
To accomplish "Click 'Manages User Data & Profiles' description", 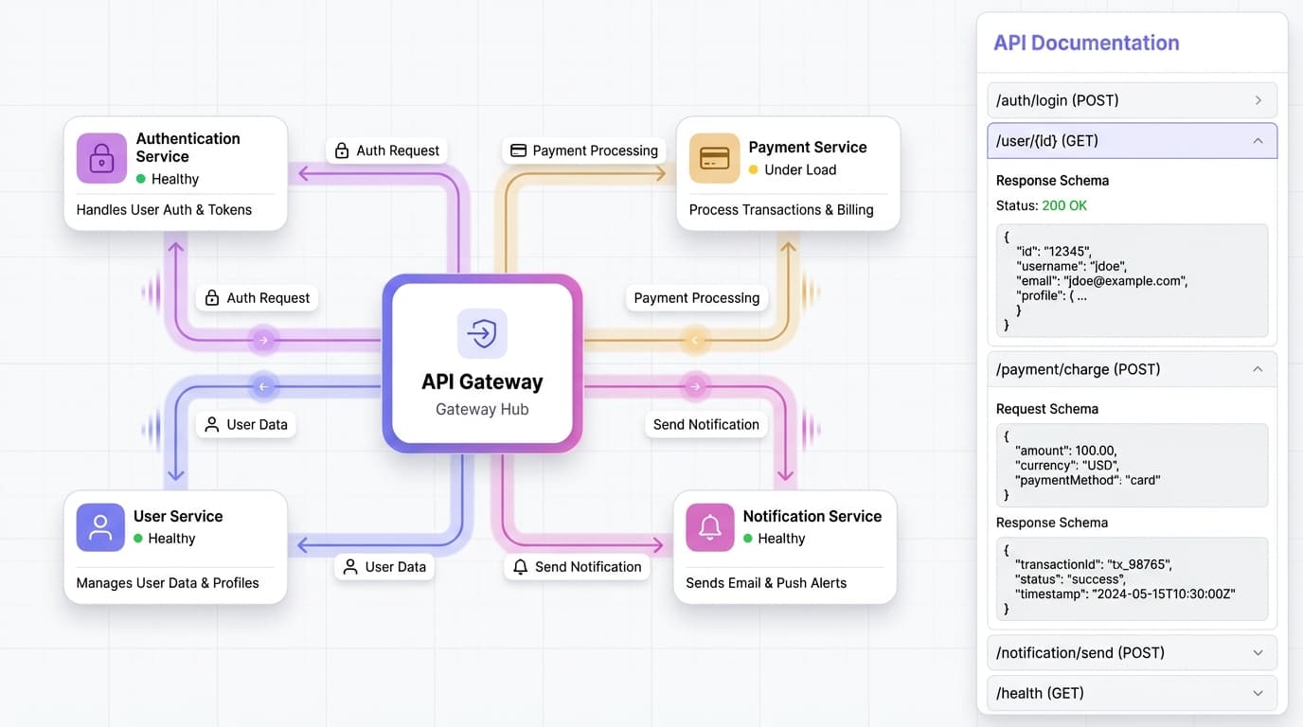I will (x=168, y=583).
